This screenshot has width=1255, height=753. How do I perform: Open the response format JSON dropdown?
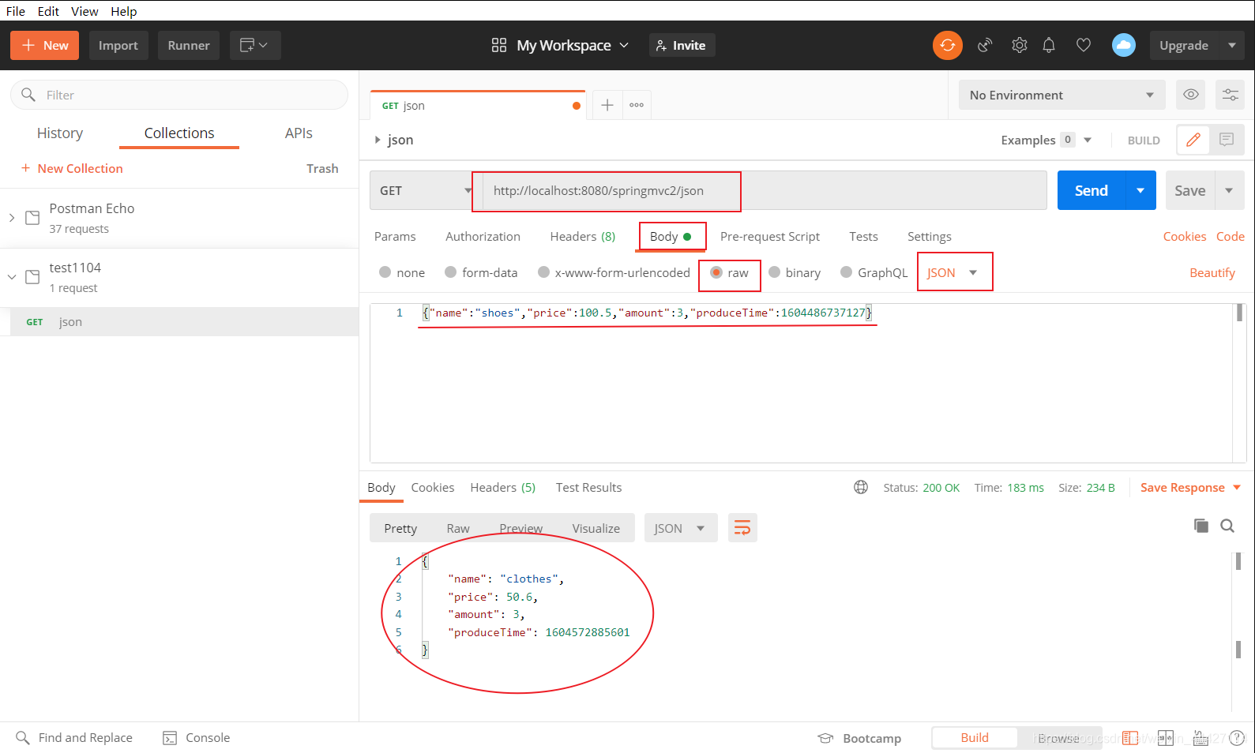[x=680, y=528]
